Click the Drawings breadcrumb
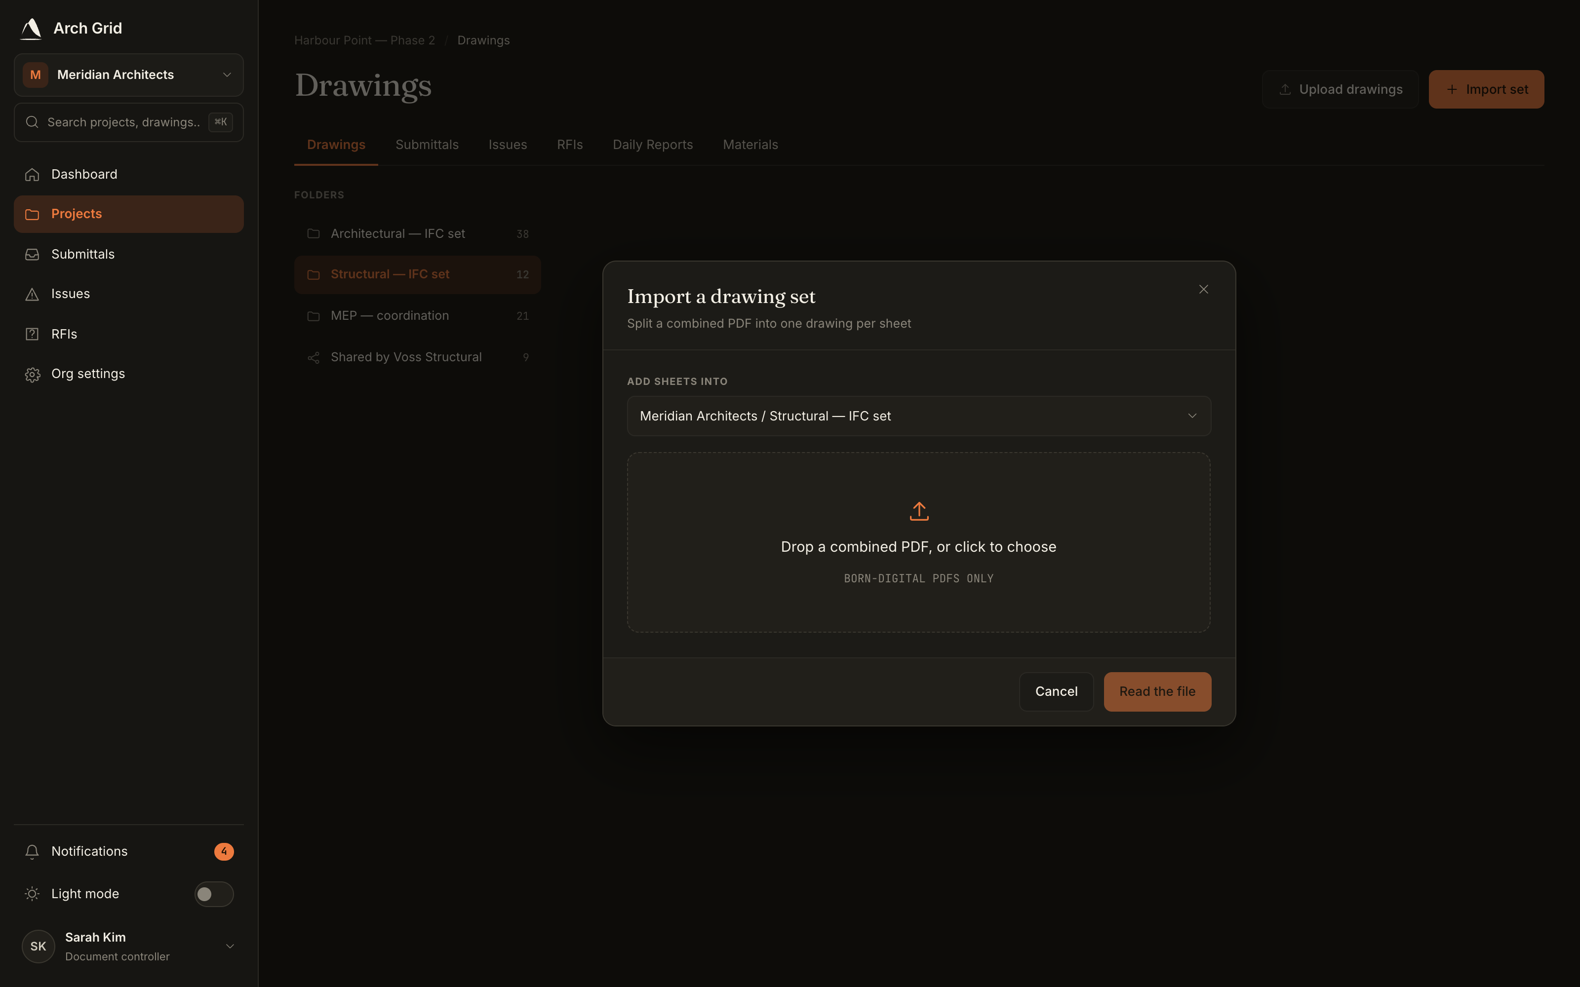 [x=483, y=40]
